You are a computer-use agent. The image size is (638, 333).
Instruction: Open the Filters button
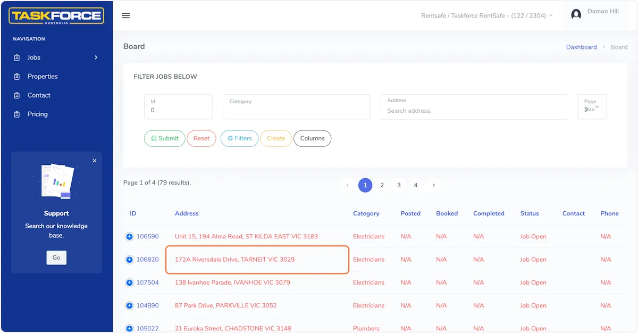tap(239, 138)
